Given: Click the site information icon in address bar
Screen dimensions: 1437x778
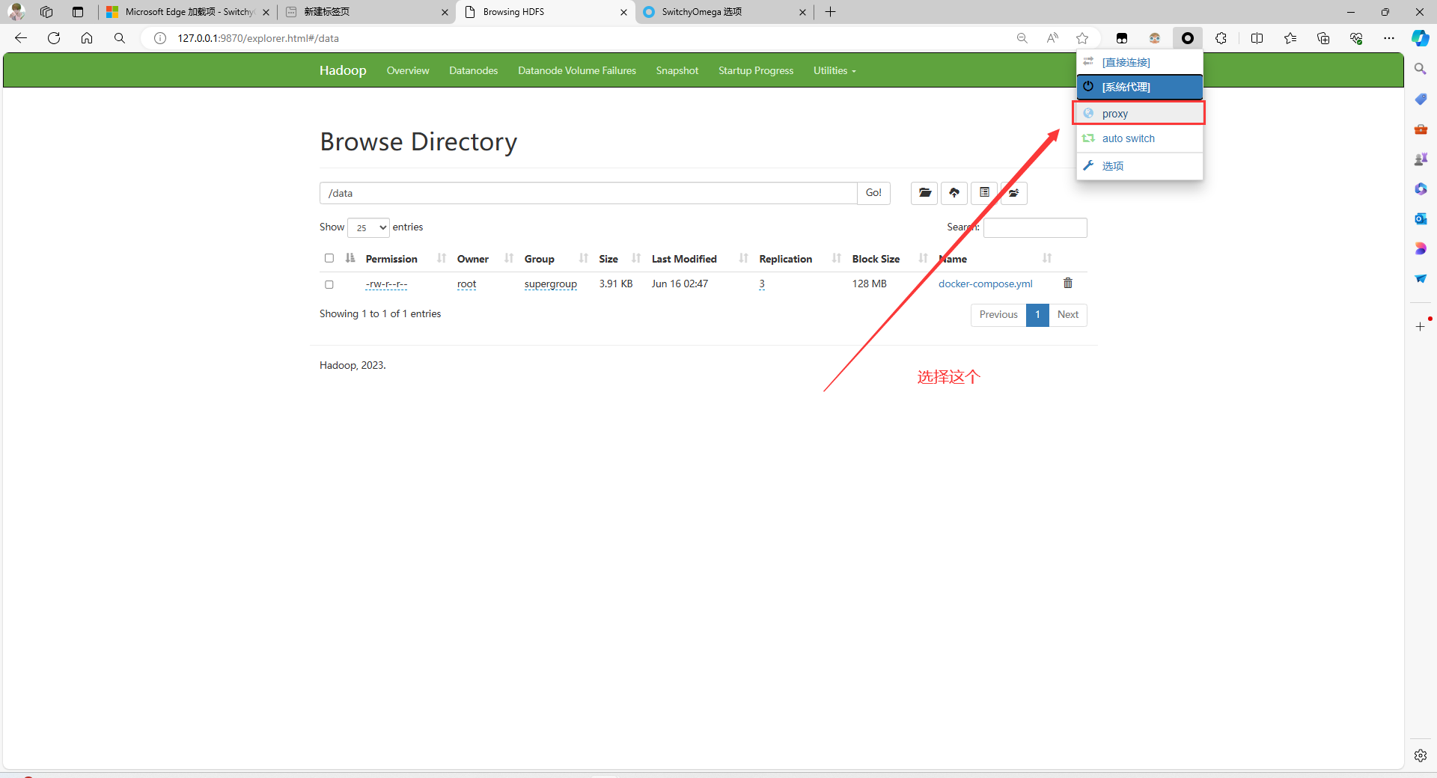Looking at the screenshot, I should (160, 38).
